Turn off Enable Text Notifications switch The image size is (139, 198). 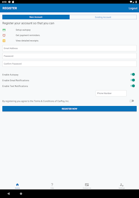[132, 86]
